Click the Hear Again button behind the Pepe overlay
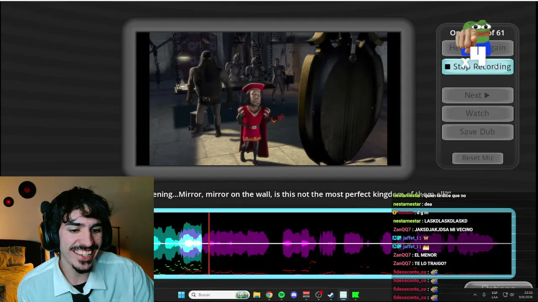 tap(477, 48)
